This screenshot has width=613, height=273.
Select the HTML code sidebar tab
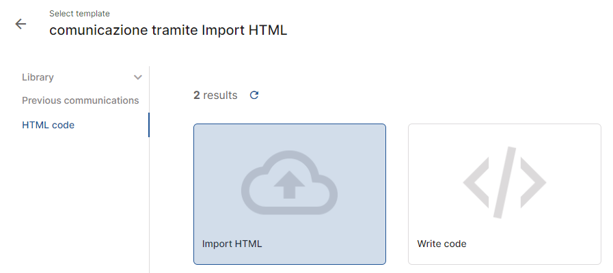click(x=48, y=125)
